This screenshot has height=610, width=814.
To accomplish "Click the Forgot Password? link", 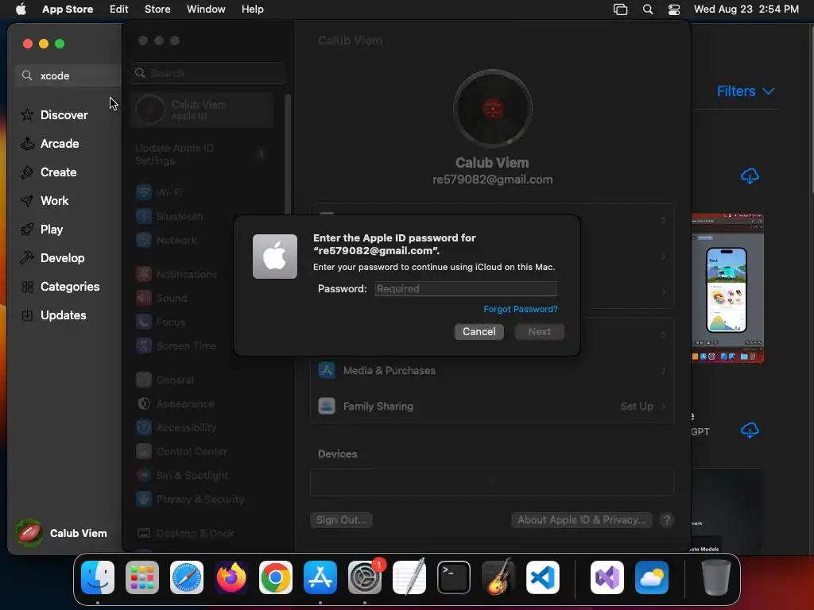I will click(520, 309).
